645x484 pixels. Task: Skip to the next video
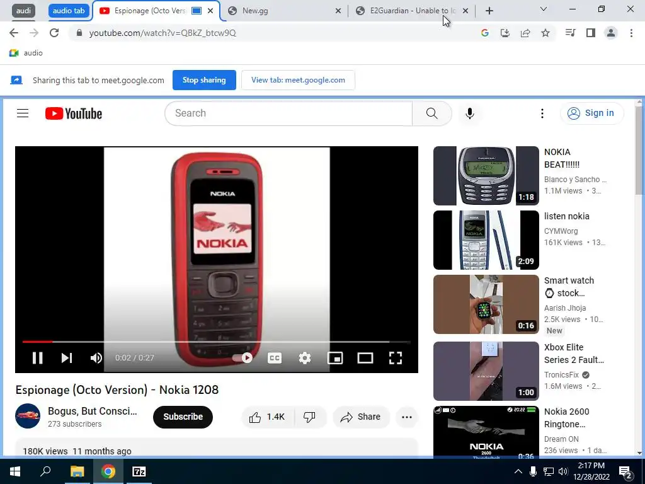click(x=67, y=358)
